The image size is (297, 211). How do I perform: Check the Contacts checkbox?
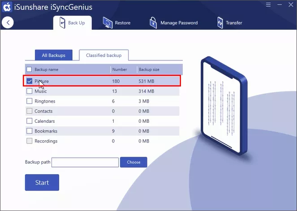[x=30, y=111]
